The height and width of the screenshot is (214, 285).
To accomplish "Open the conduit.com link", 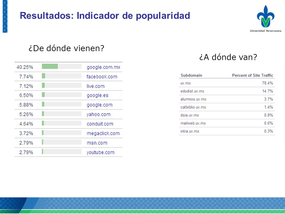I will [100, 124].
